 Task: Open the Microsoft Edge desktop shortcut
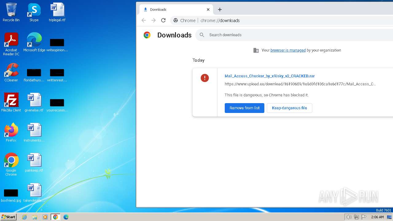(x=34, y=42)
